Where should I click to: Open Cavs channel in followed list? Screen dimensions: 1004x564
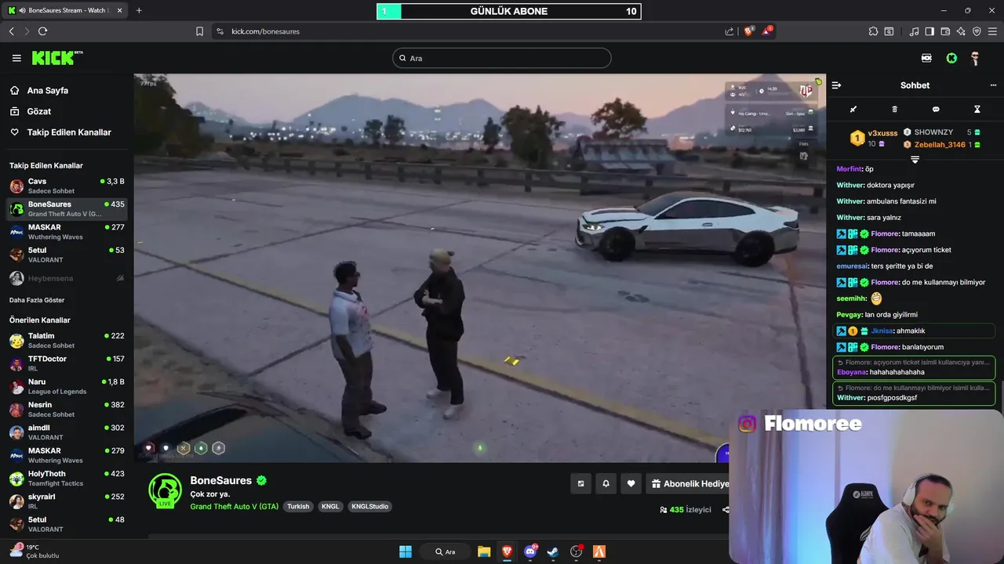(67, 186)
